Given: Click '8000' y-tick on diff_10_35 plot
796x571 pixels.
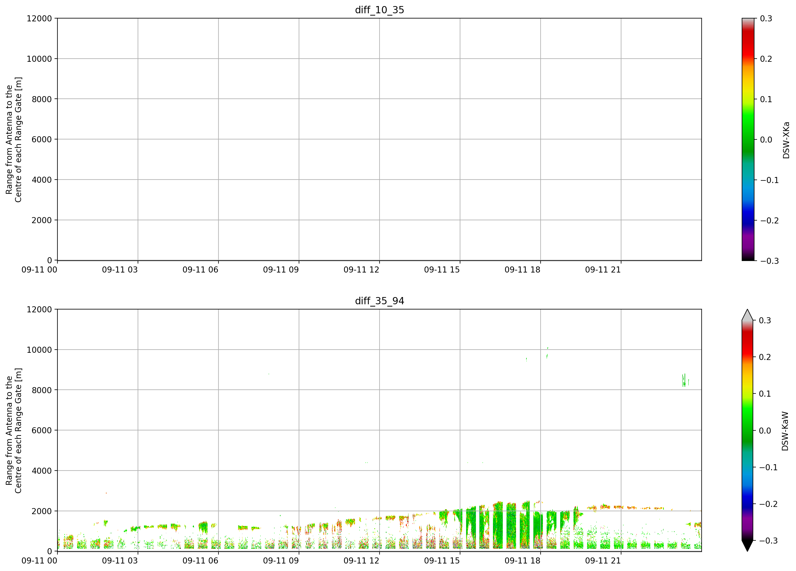Looking at the screenshot, I should pyautogui.click(x=42, y=99).
